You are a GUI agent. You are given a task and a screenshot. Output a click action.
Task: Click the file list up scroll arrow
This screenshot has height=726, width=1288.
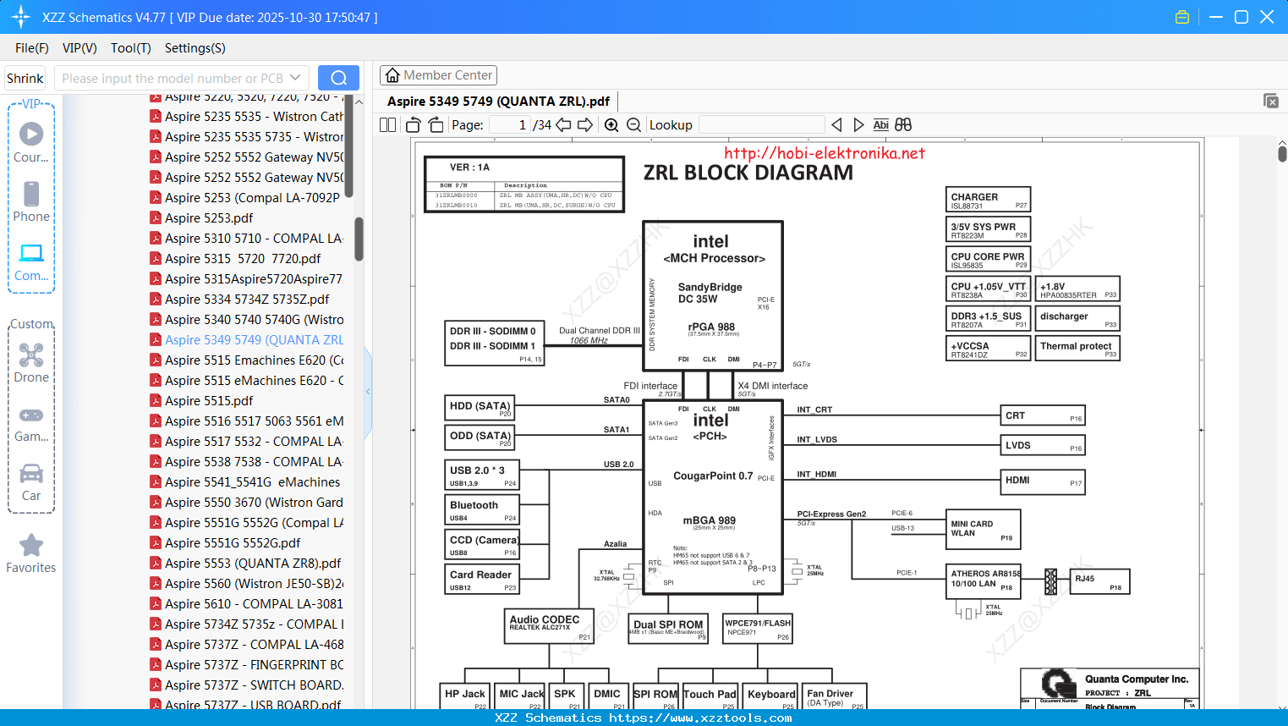click(359, 102)
